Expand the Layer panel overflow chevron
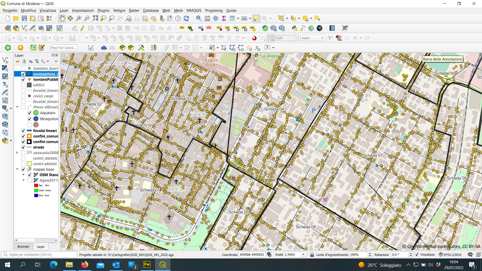The image size is (482, 271). 56,61
